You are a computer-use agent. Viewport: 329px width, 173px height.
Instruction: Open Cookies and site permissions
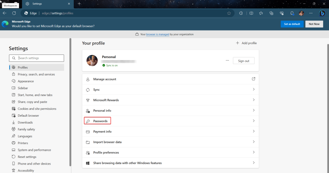tap(37, 109)
